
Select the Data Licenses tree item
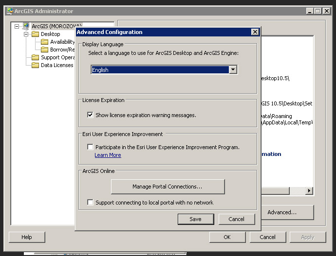56,65
